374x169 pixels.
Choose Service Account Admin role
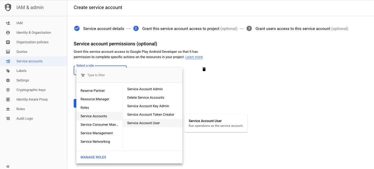click(153, 89)
